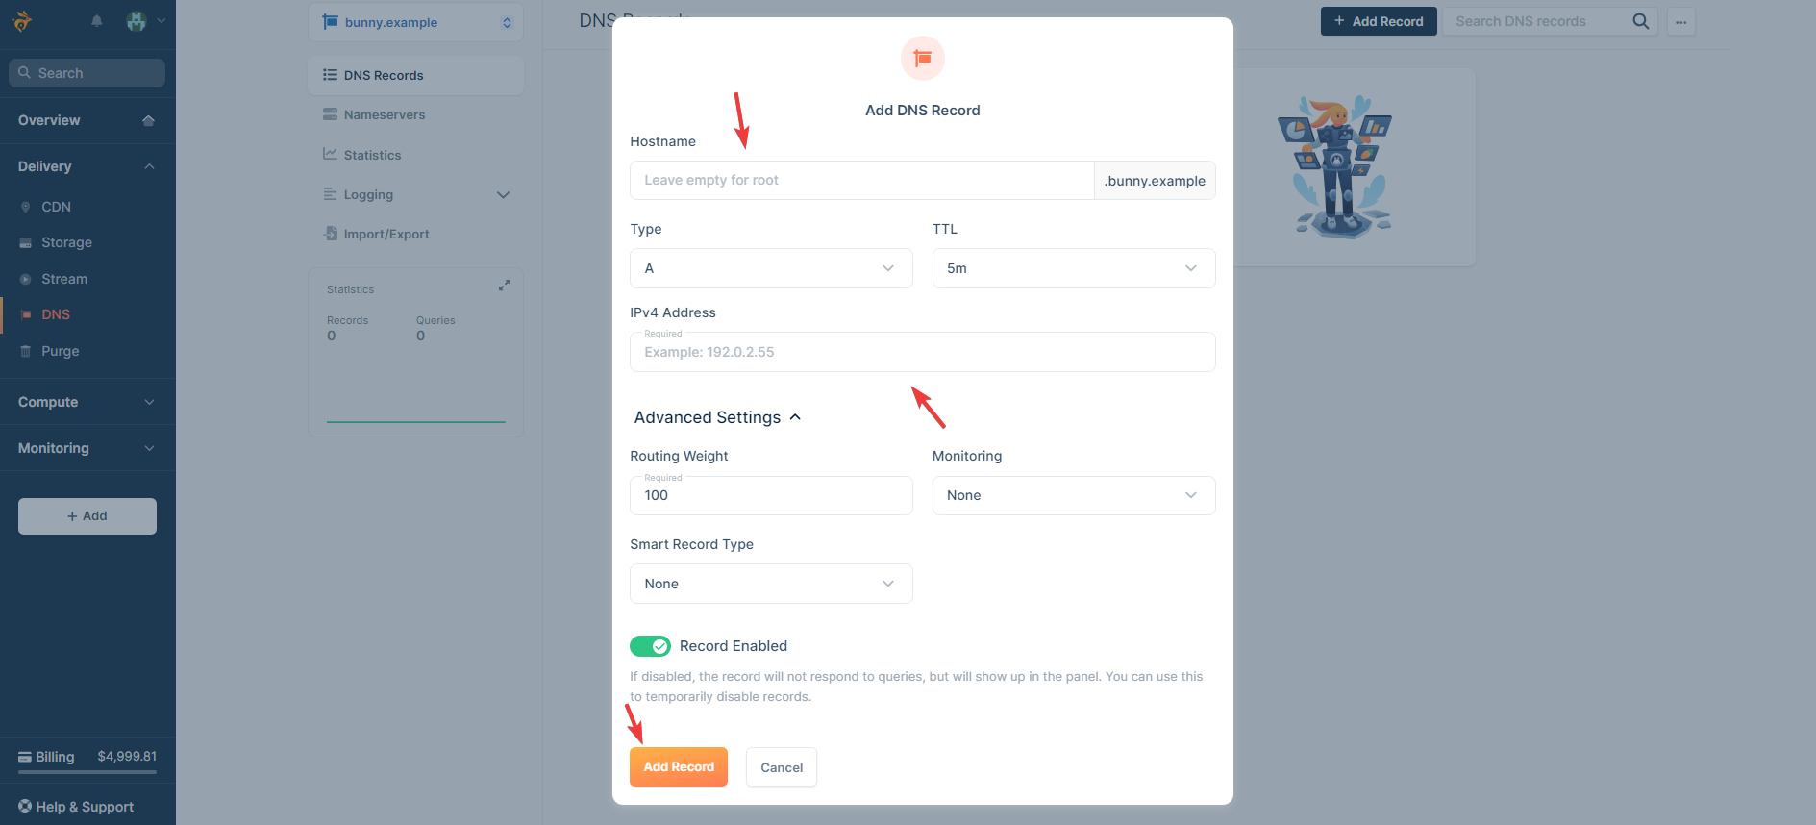1816x825 pixels.
Task: Open the TTL dropdown showing 5m
Action: tap(1074, 268)
